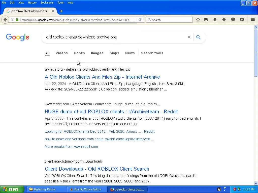Click the green padlock security icon
The image size is (258, 193).
tap(17, 20)
